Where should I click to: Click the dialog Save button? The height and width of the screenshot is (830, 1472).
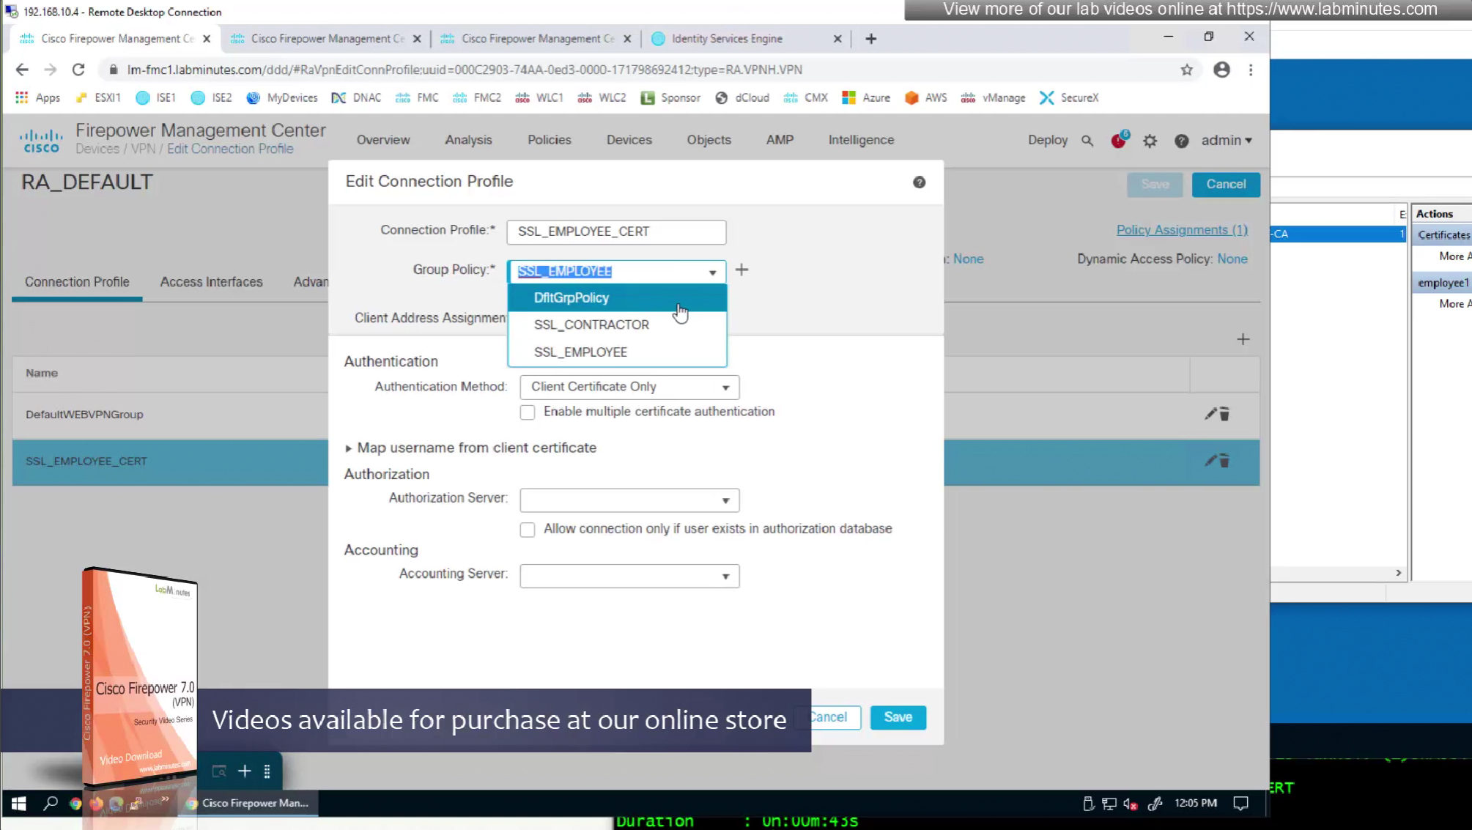(x=898, y=717)
